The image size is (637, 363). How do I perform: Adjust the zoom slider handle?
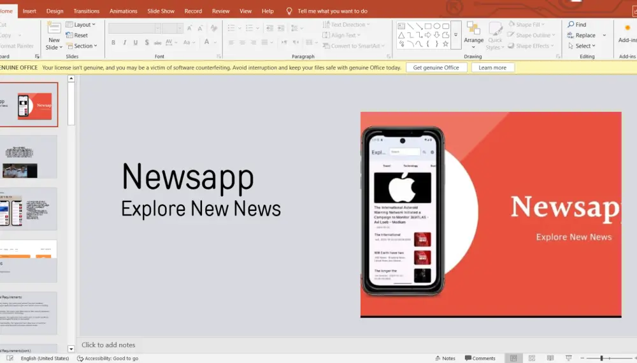pos(601,358)
